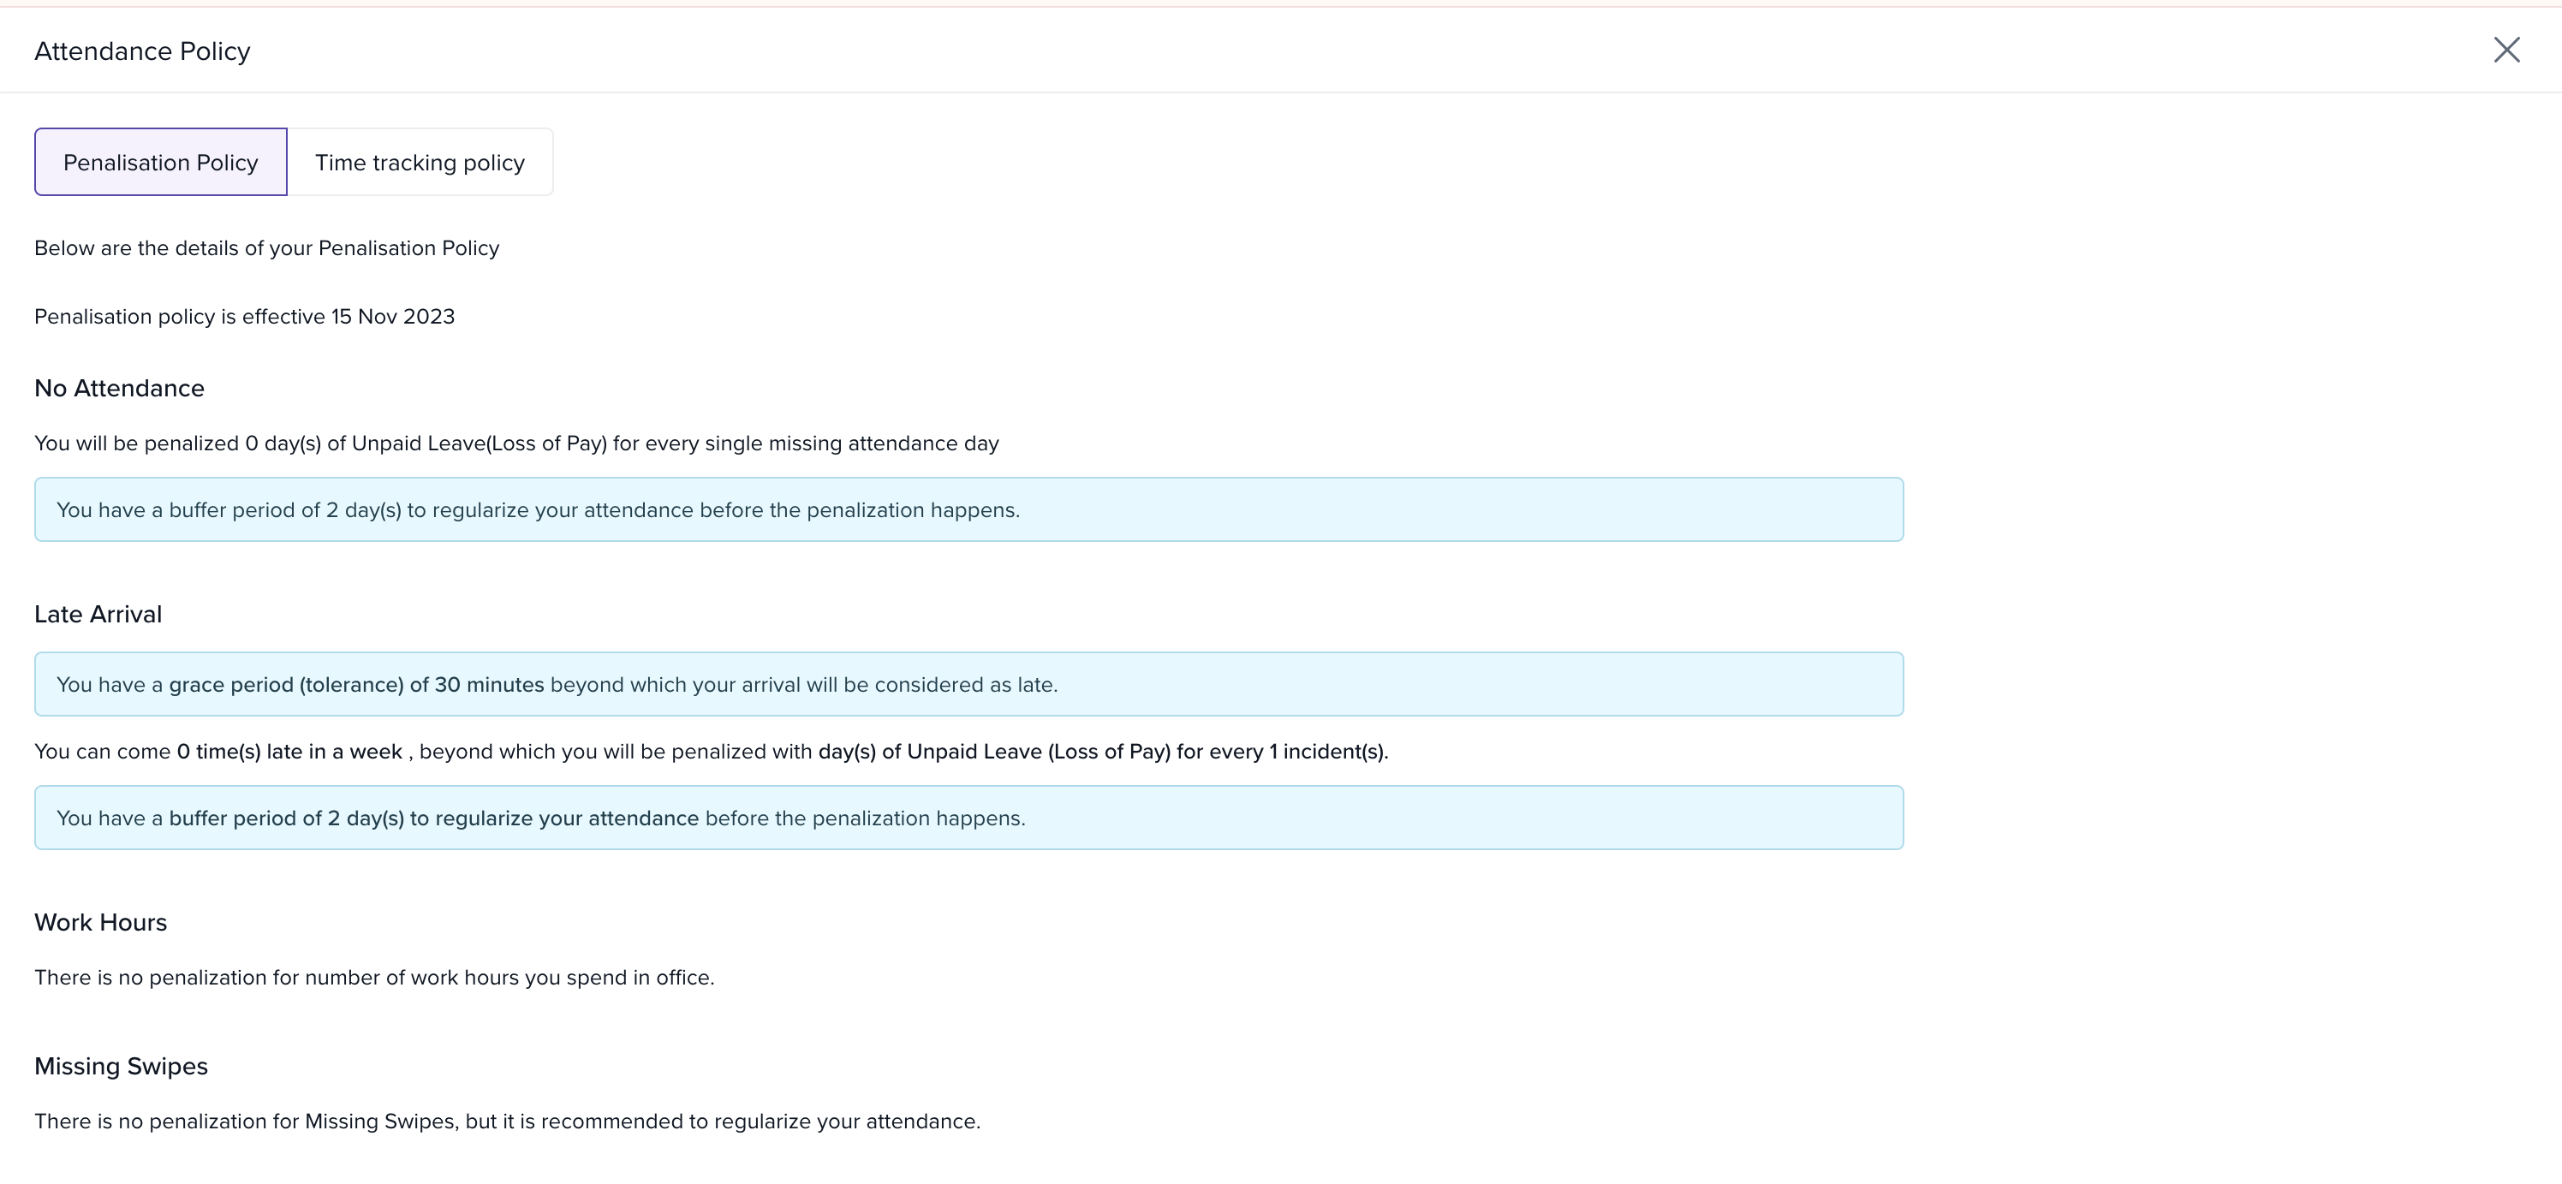Switch to Time tracking policy tab
Image resolution: width=2562 pixels, height=1184 pixels.
[x=420, y=162]
